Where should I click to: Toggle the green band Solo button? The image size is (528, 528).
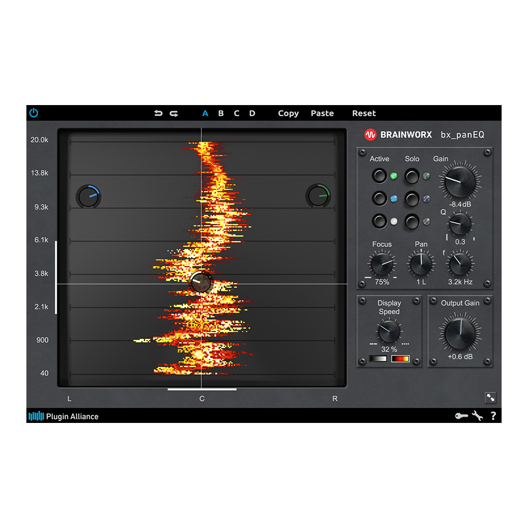pyautogui.click(x=412, y=176)
